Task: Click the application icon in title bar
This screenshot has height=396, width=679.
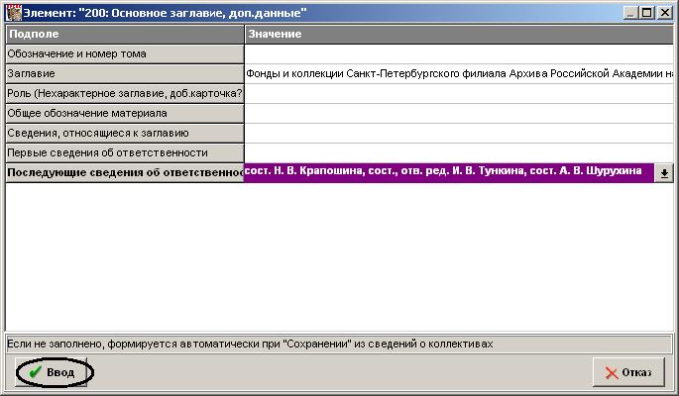Action: click(13, 13)
